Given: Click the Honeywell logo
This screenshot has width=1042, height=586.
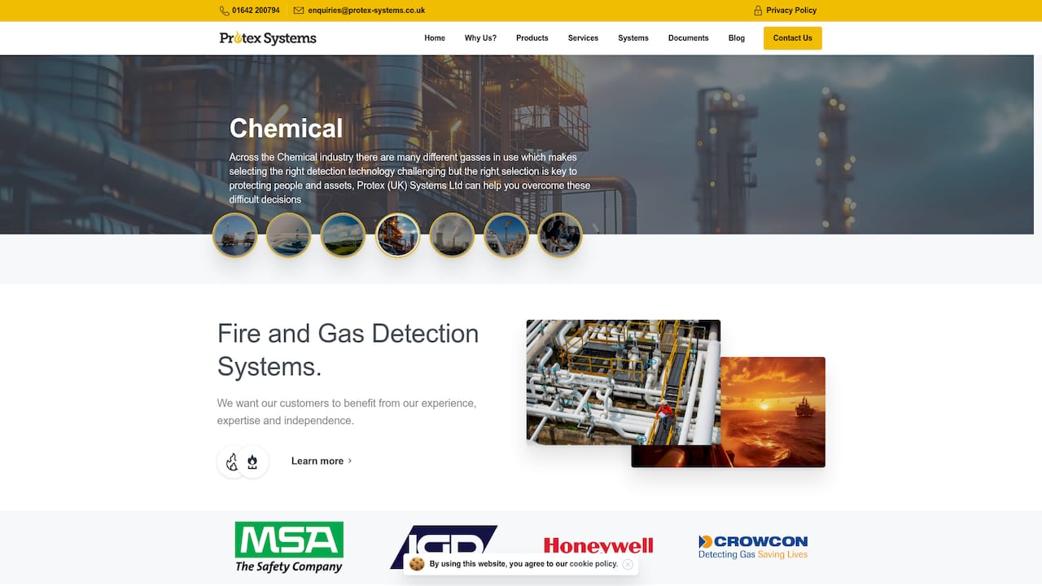Looking at the screenshot, I should pyautogui.click(x=598, y=545).
